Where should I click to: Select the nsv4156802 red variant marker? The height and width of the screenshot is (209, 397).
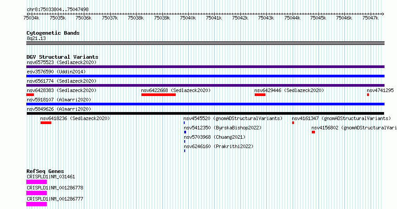pyautogui.click(x=313, y=132)
